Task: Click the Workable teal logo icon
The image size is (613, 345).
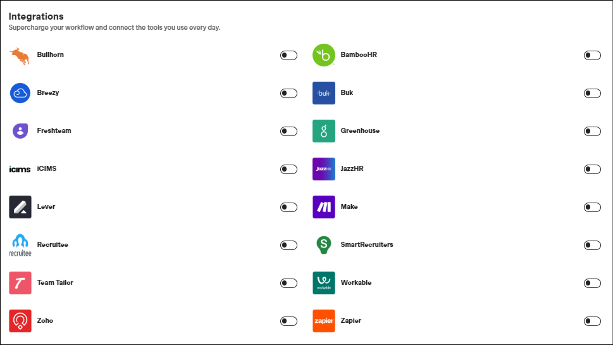Action: tap(324, 283)
